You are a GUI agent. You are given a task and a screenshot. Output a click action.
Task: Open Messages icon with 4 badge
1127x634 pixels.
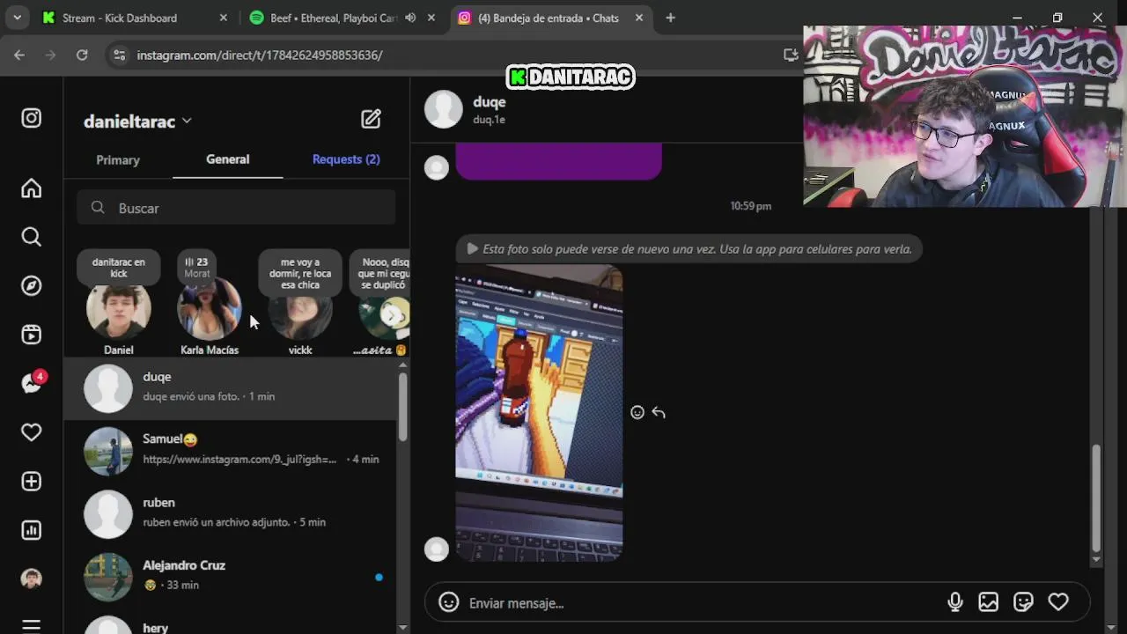(x=33, y=382)
